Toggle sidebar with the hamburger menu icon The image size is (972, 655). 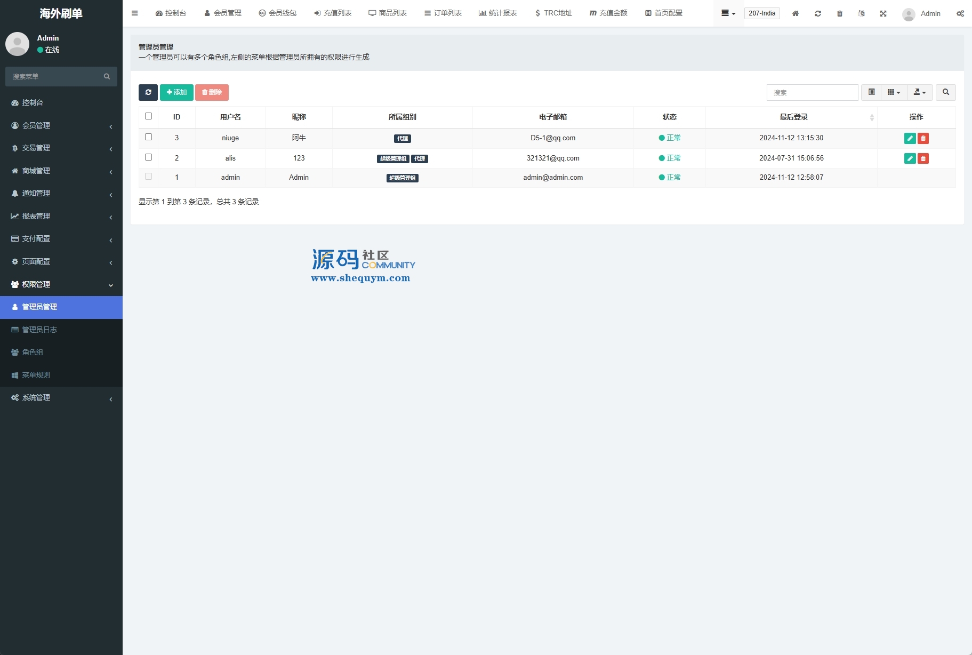tap(134, 13)
